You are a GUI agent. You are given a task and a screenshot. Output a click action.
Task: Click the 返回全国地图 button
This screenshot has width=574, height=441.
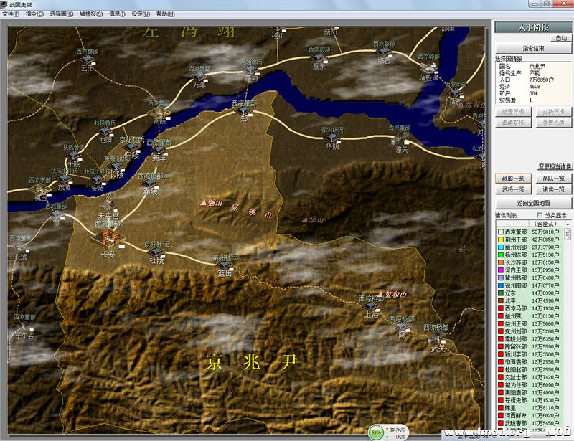(532, 204)
